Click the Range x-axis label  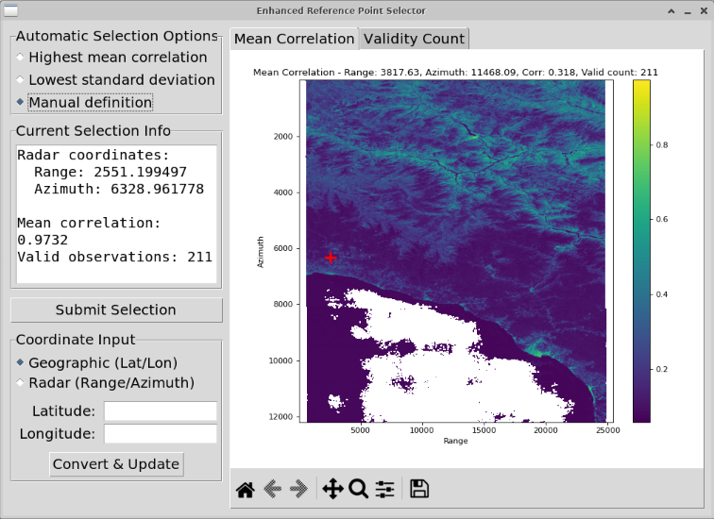tap(455, 441)
